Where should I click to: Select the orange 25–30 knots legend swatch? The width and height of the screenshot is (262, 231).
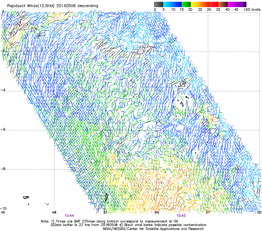(205, 4)
